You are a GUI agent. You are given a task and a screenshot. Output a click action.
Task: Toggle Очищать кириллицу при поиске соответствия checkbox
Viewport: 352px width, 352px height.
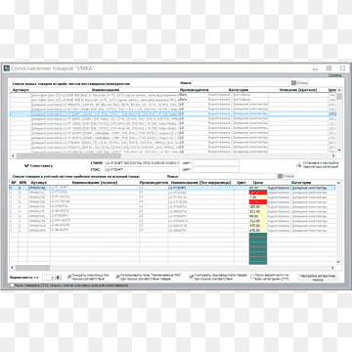(x=69, y=277)
